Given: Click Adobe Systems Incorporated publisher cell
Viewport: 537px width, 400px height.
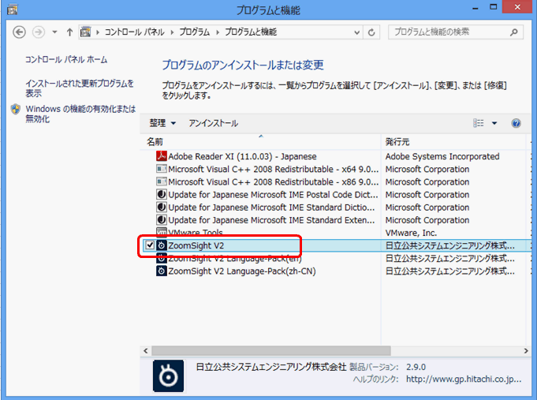Looking at the screenshot, I should [442, 157].
